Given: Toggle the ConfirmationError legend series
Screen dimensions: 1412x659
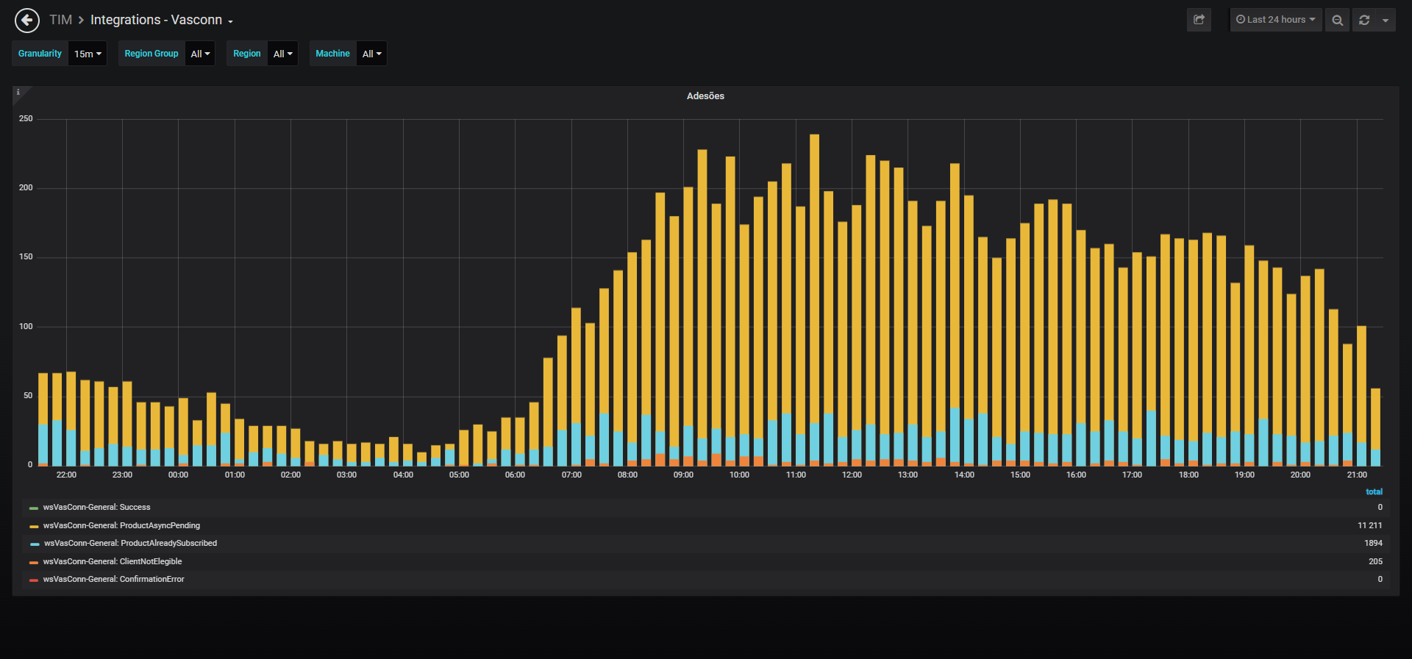Looking at the screenshot, I should (114, 580).
